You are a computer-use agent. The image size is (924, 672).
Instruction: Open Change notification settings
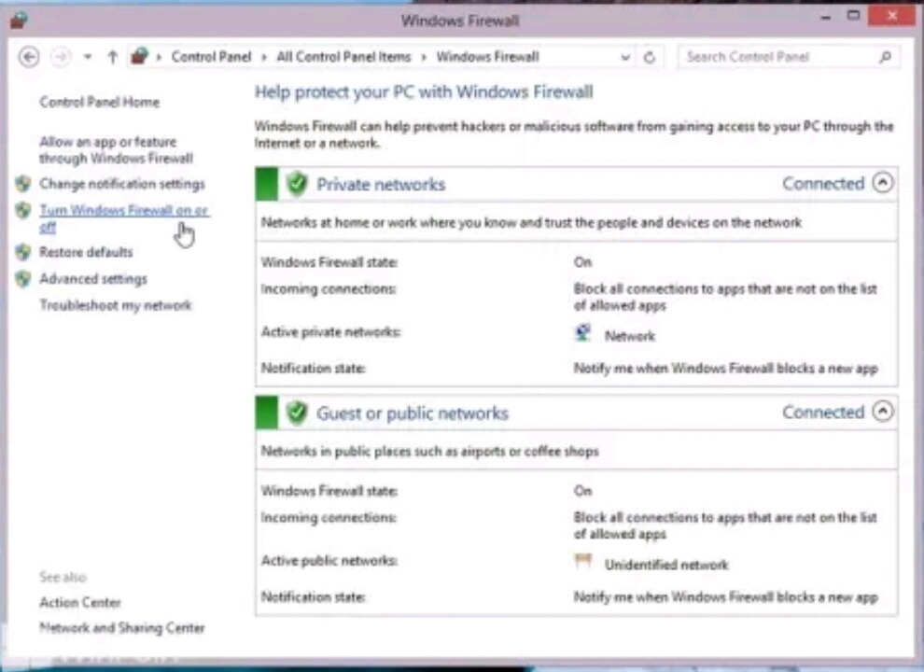(x=122, y=184)
